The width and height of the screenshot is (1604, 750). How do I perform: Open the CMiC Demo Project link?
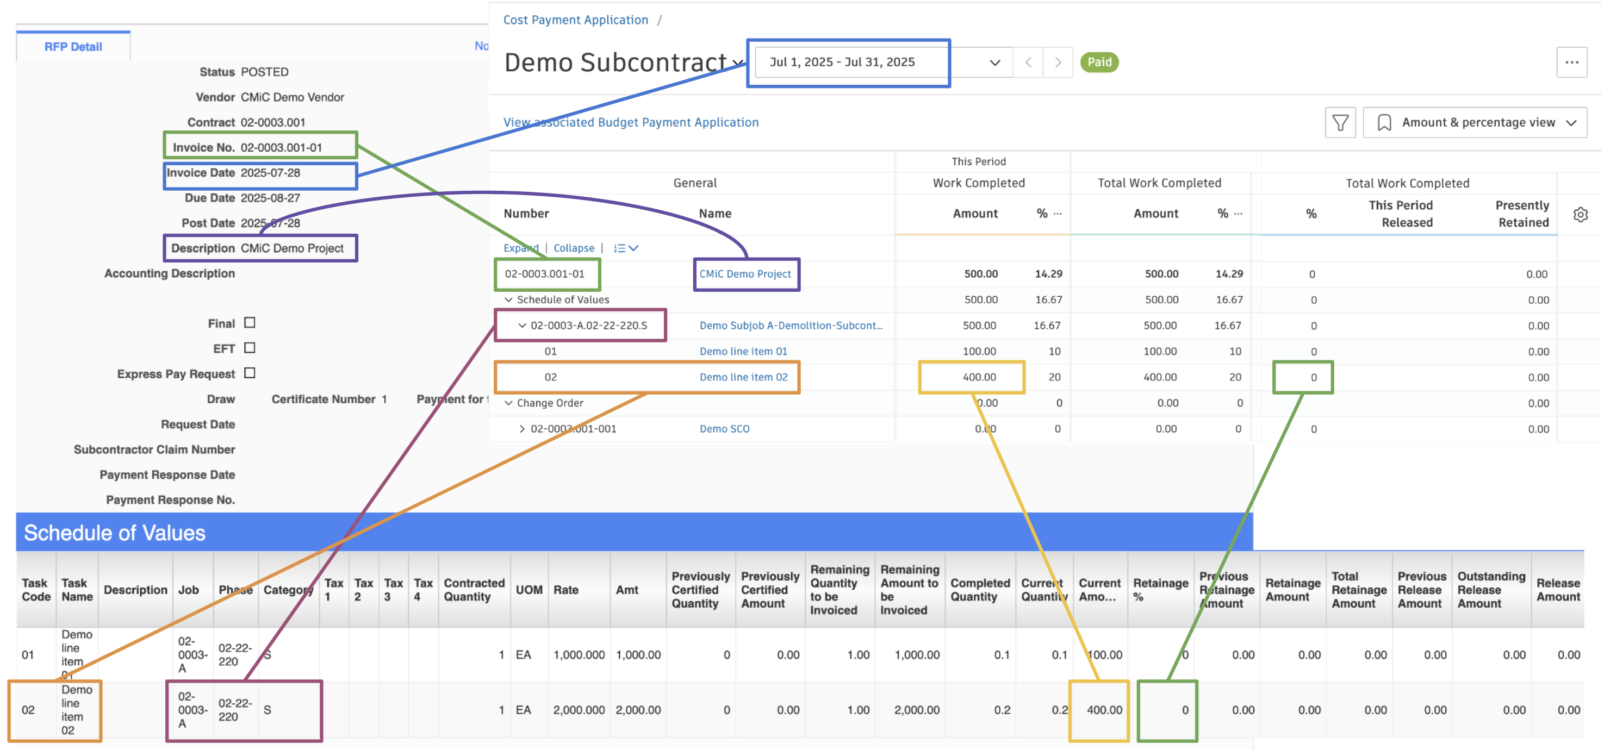(x=745, y=274)
